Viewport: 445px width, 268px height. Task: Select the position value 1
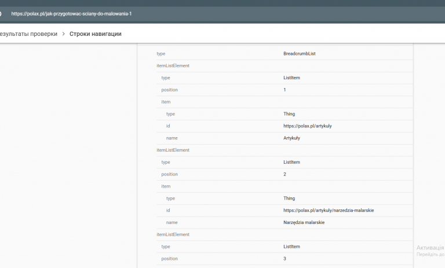pos(284,90)
